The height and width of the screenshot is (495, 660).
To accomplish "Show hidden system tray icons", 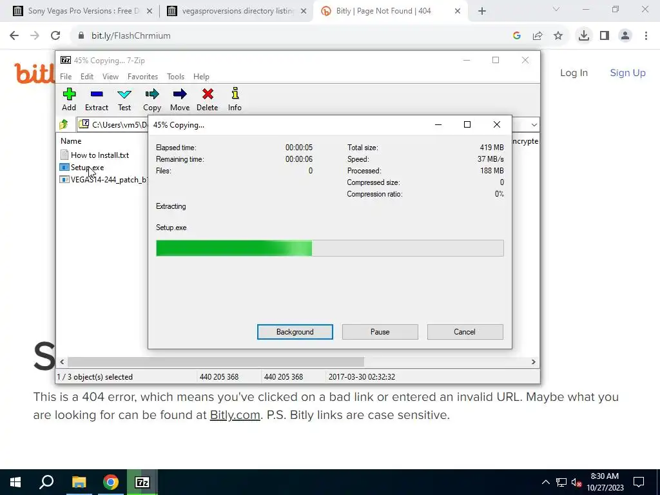I will [x=545, y=482].
